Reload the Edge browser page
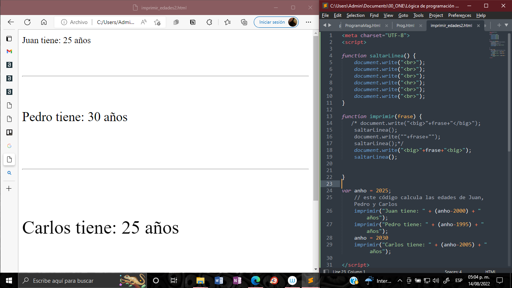Viewport: 512px width, 288px height. 27,22
